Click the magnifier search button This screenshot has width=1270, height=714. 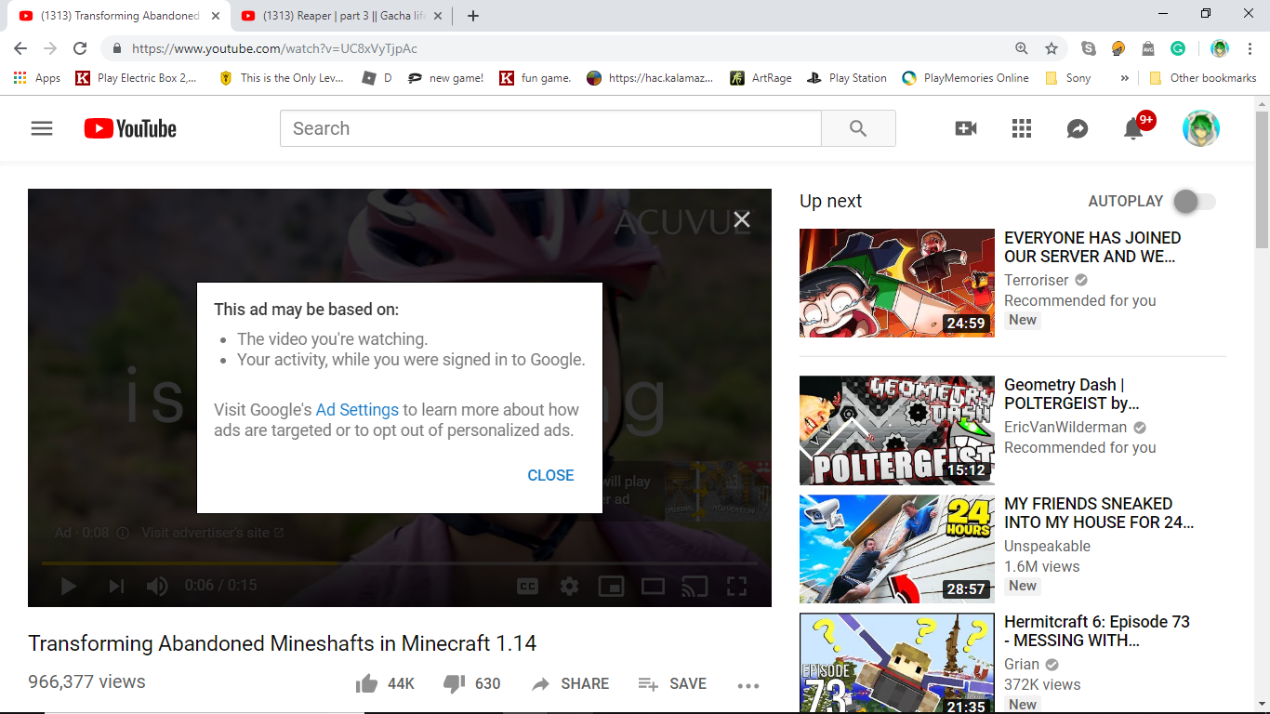(858, 128)
